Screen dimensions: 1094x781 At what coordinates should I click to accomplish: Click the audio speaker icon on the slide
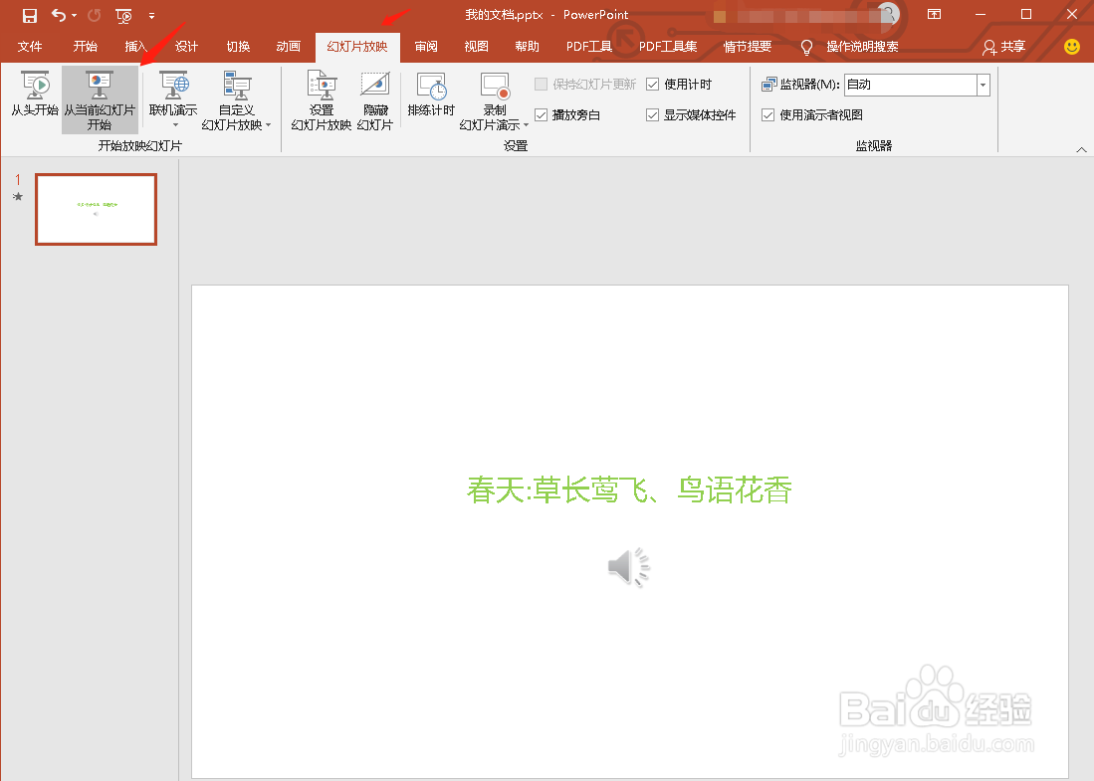tap(628, 566)
